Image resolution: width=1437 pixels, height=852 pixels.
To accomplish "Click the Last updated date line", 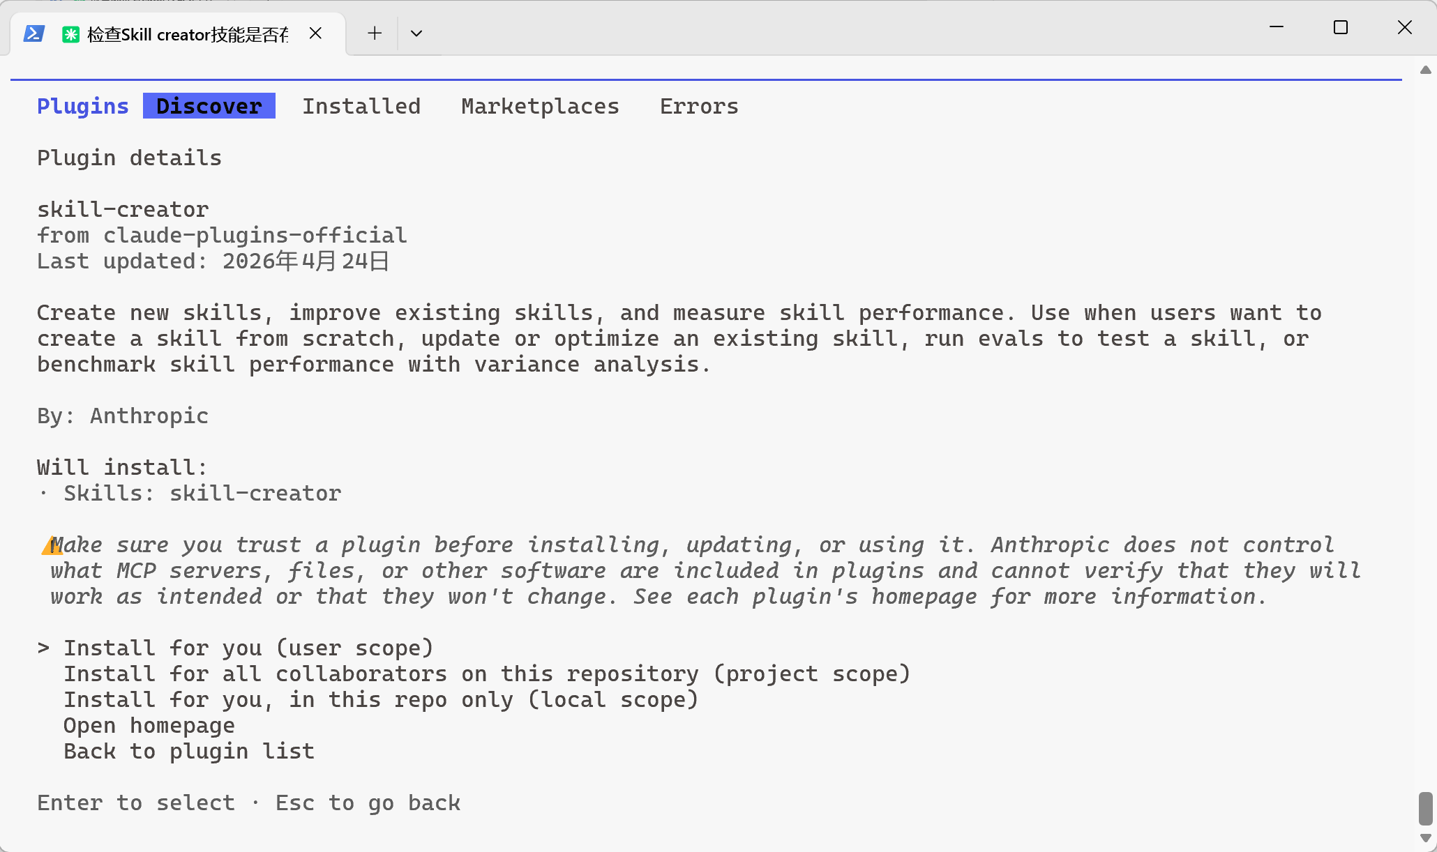I will point(213,261).
